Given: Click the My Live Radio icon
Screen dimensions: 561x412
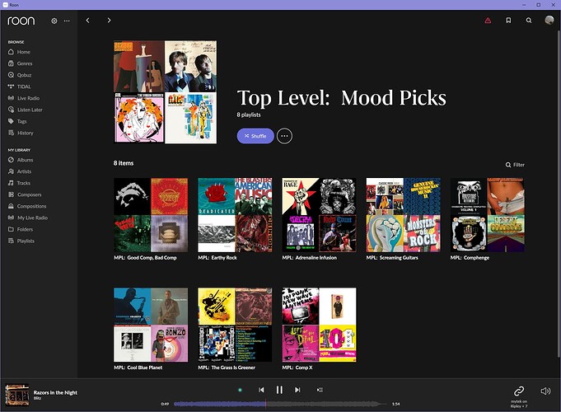Looking at the screenshot, I should (x=11, y=218).
